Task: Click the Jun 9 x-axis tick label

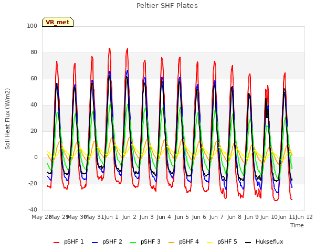Action: (251, 217)
